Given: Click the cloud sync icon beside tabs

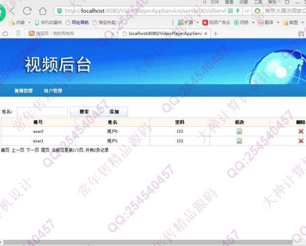Looking at the screenshot, I should coord(5,34).
